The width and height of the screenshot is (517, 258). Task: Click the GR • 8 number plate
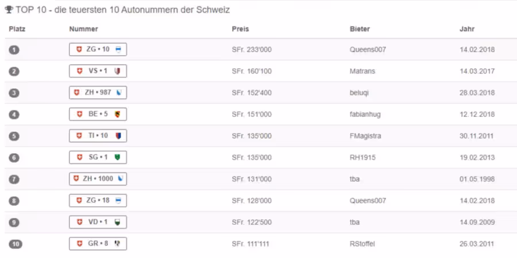pyautogui.click(x=98, y=244)
